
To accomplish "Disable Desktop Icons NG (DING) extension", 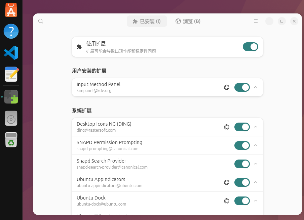I will (242, 127).
